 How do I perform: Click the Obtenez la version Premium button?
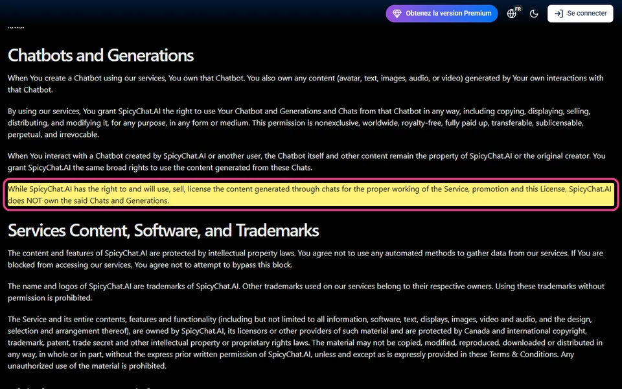click(441, 14)
